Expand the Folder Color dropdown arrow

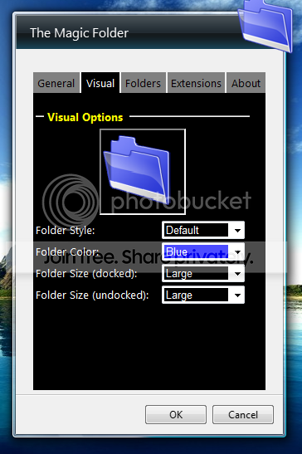(x=237, y=252)
